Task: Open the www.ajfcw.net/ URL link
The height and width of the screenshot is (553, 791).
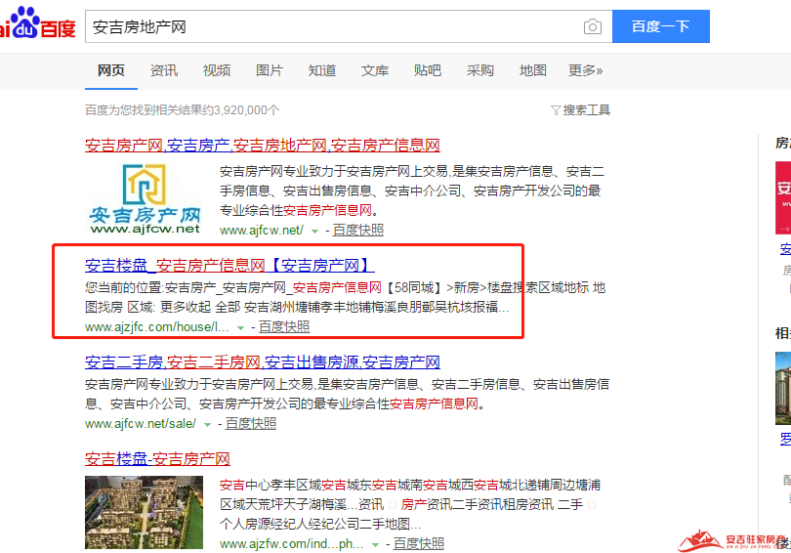Action: pyautogui.click(x=262, y=230)
